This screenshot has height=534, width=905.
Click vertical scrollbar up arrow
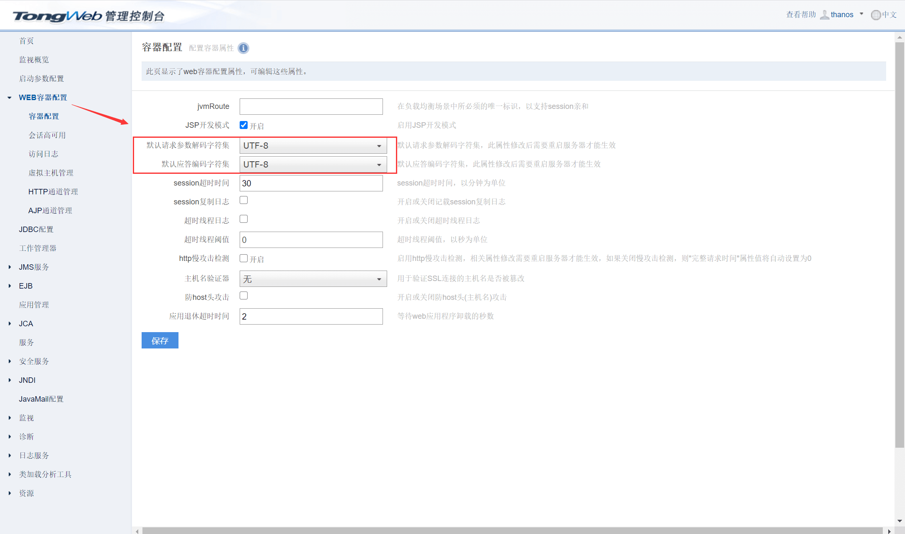point(900,37)
